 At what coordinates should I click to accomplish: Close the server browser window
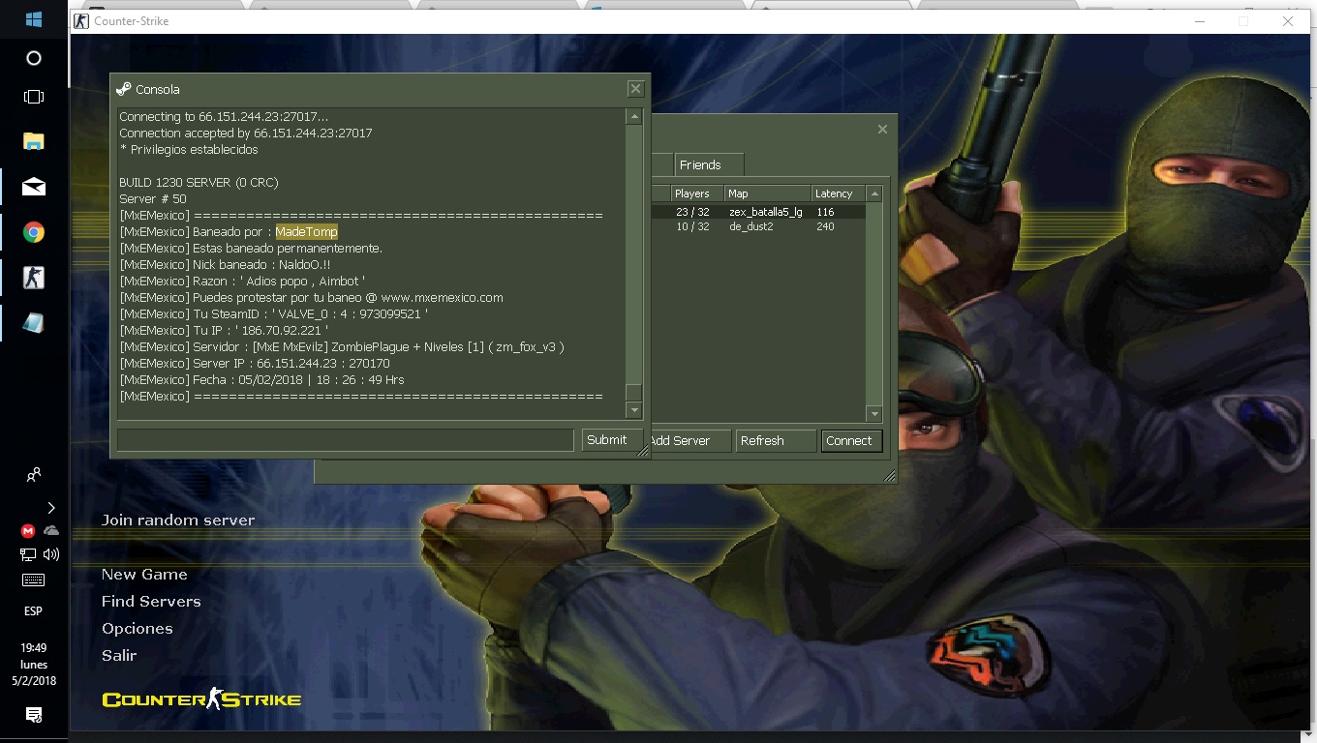[x=882, y=129]
